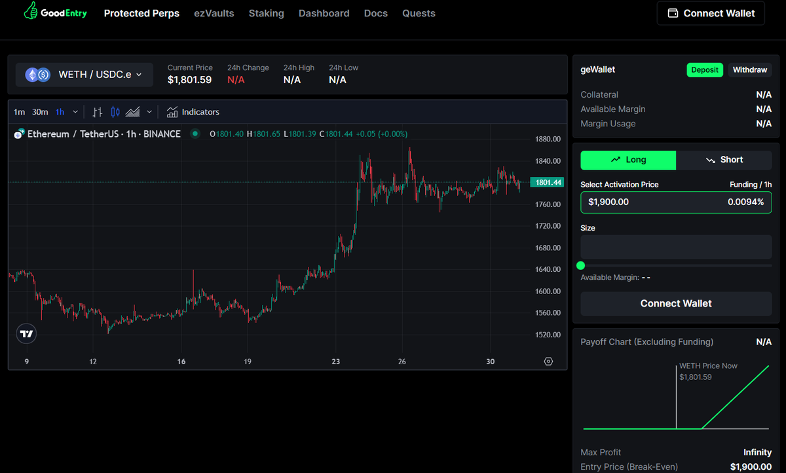Switch to Short position
This screenshot has height=473, width=786.
click(724, 160)
